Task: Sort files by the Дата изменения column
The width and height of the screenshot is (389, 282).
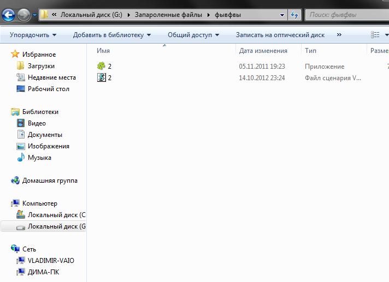Action: coord(263,51)
